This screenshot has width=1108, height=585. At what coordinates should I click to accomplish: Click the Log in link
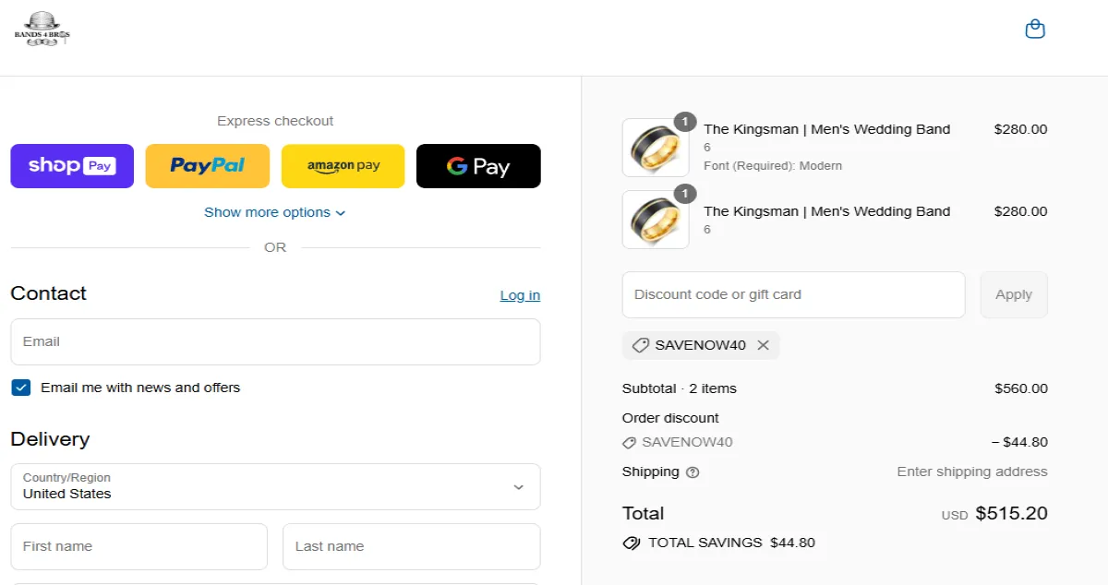pos(520,295)
